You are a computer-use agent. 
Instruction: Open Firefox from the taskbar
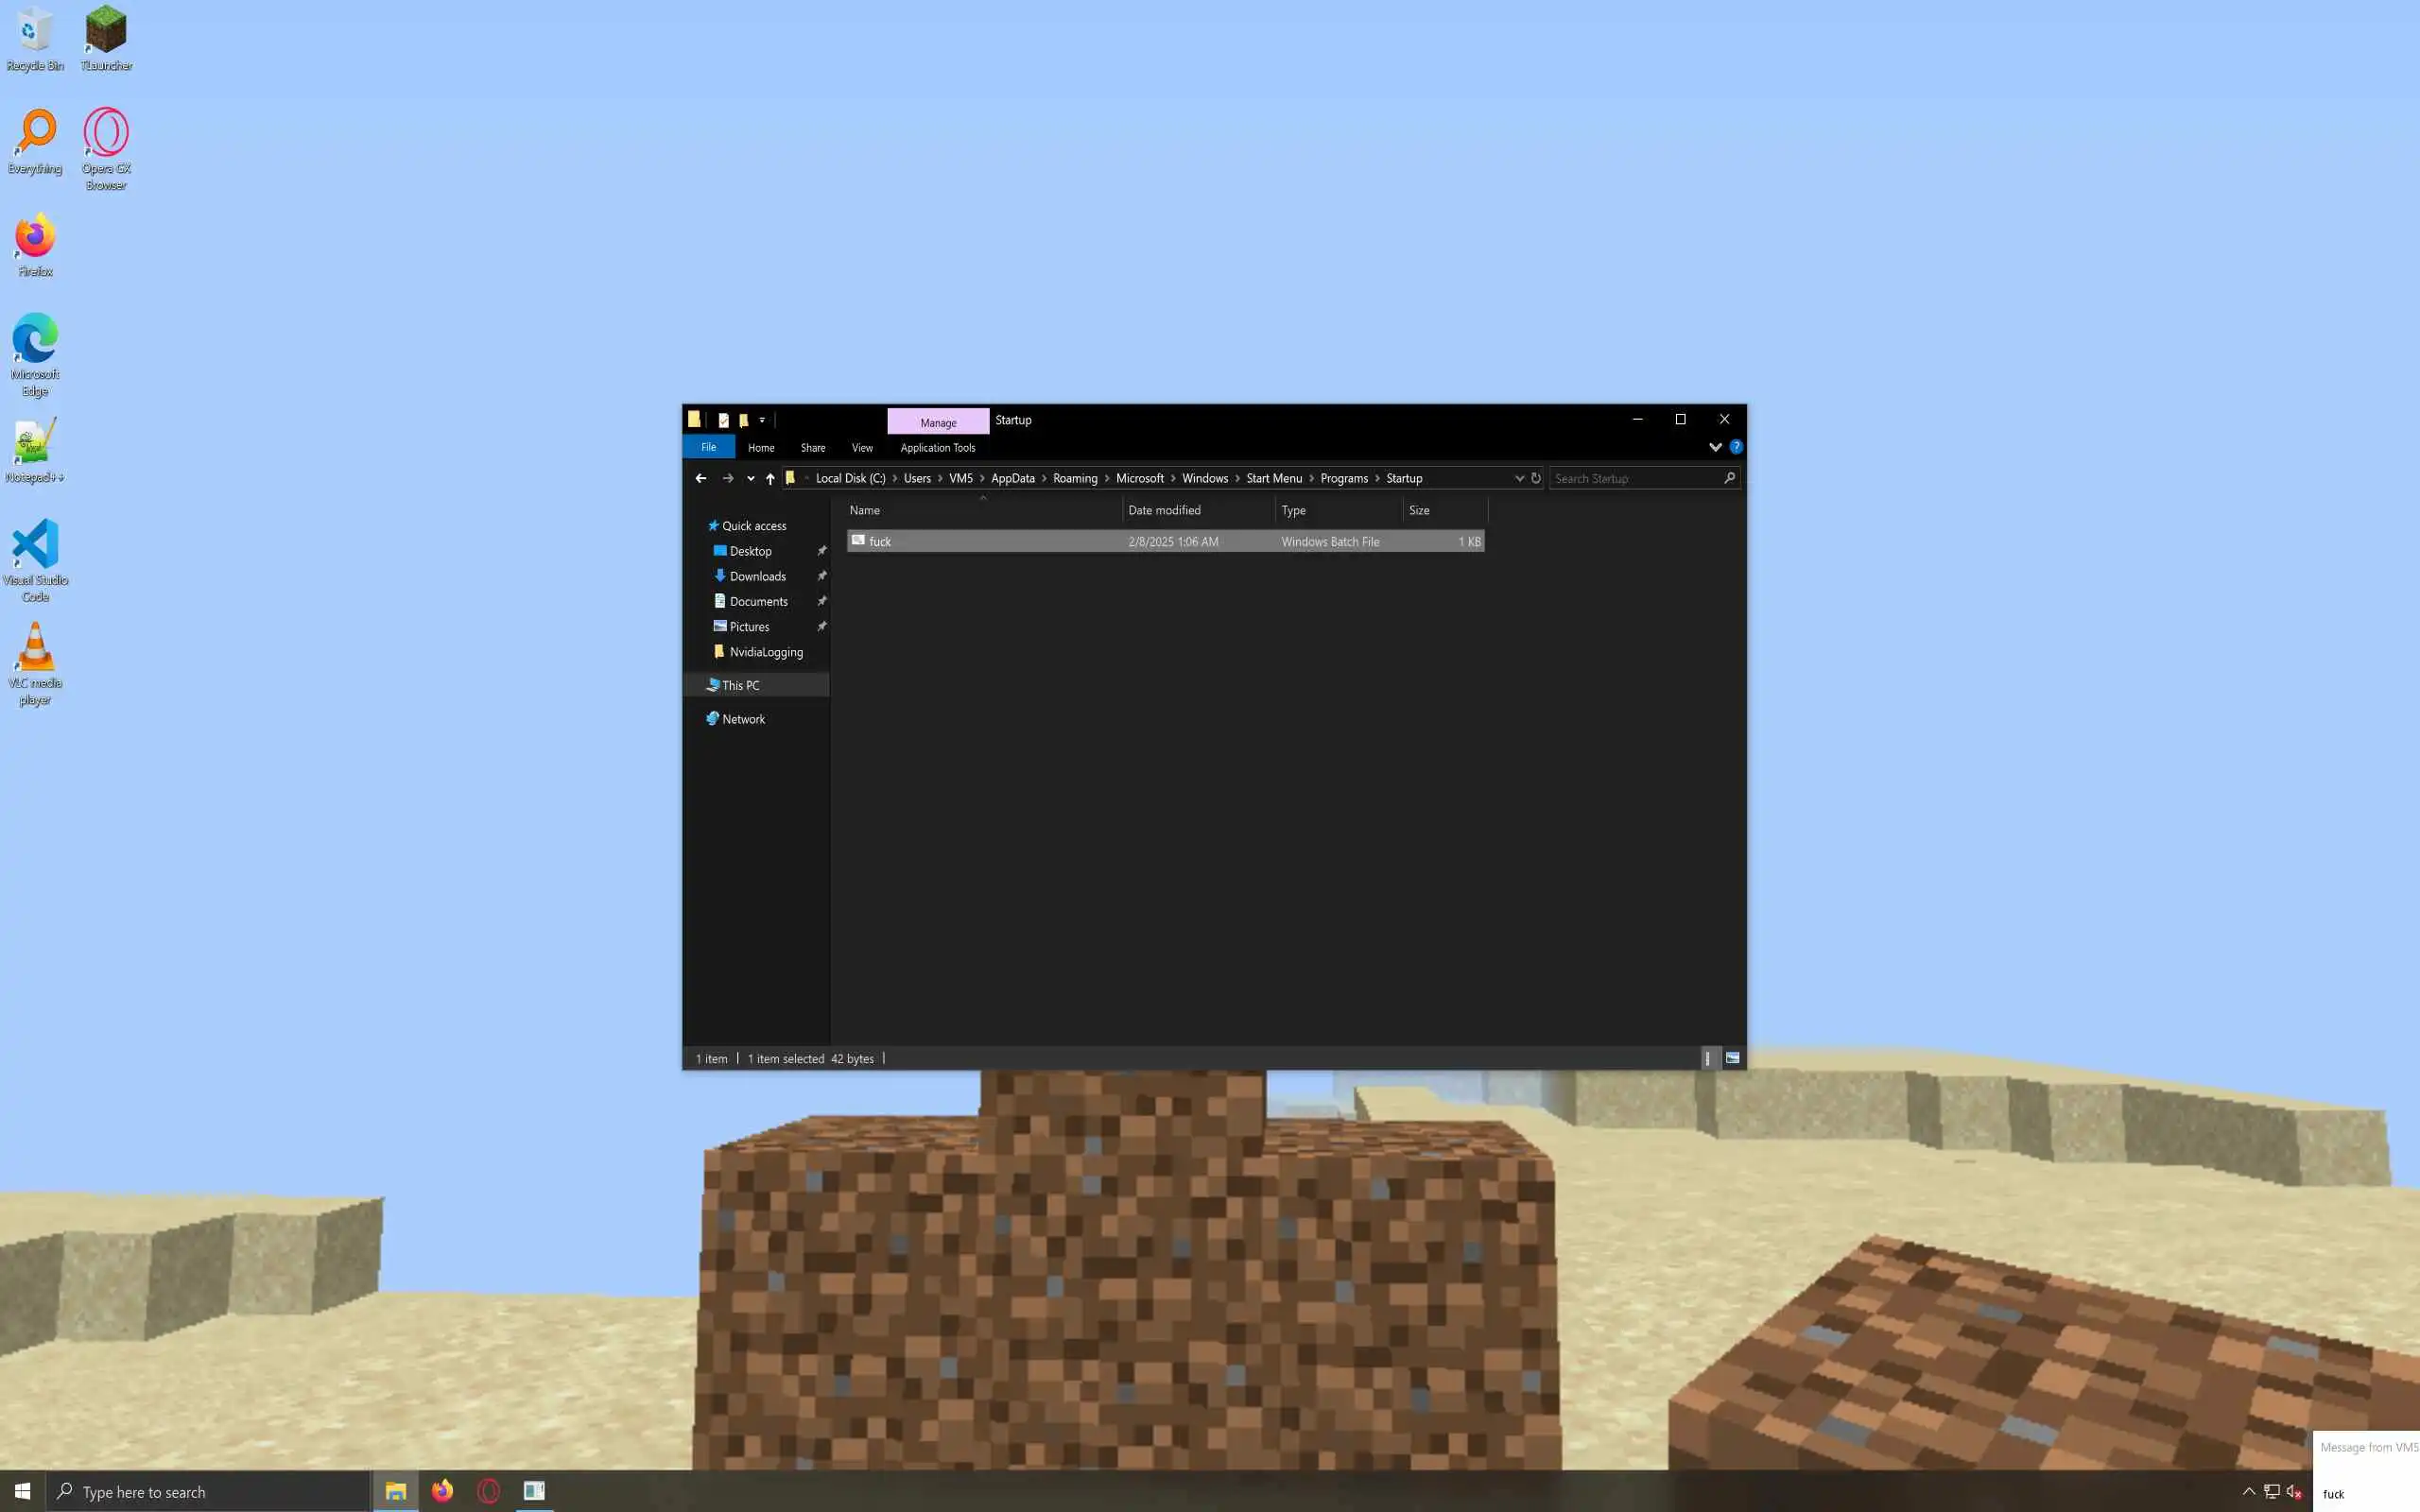(x=442, y=1491)
